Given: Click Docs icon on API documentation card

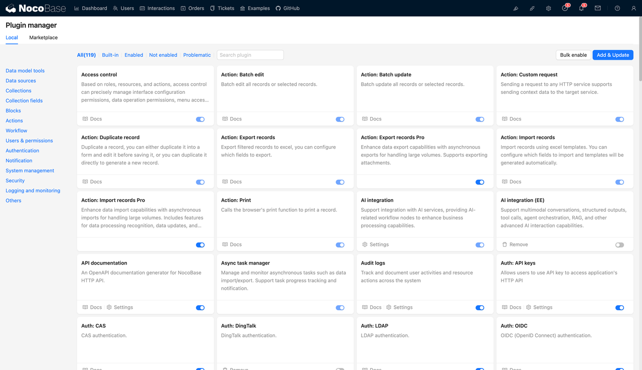Looking at the screenshot, I should click(x=85, y=307).
